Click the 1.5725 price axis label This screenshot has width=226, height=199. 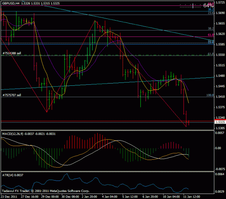(x=220, y=3)
